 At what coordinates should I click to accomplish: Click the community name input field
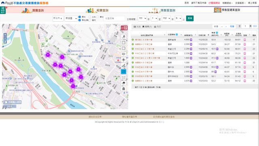(x=114, y=18)
